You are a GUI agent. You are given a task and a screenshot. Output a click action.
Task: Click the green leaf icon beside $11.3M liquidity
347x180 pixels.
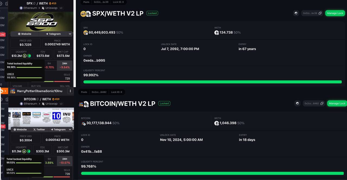pos(28,151)
